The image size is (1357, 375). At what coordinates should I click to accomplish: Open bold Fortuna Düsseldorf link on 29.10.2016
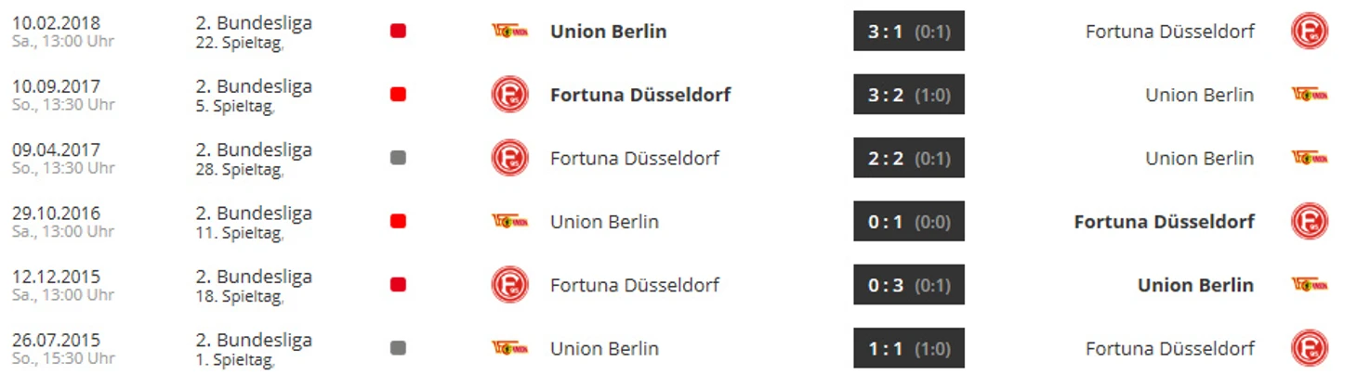pos(1164,221)
